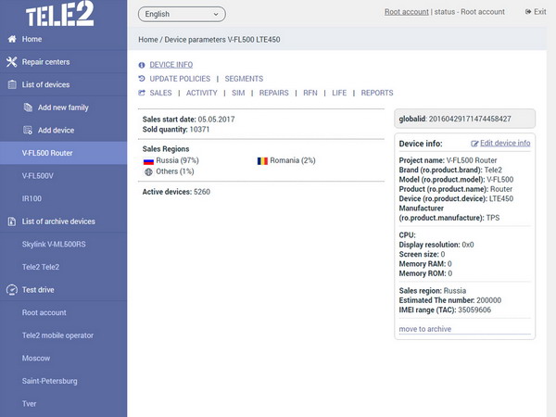
Task: Click the List of archive devices icon
Action: (x=11, y=221)
